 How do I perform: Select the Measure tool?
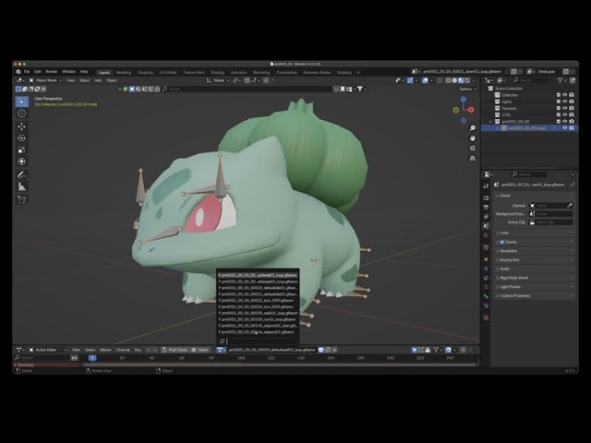click(21, 186)
